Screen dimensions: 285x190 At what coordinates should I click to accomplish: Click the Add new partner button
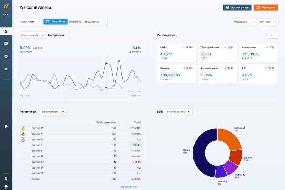pyautogui.click(x=237, y=7)
